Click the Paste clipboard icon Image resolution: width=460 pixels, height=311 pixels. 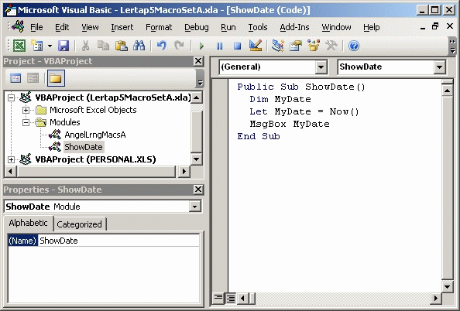121,46
